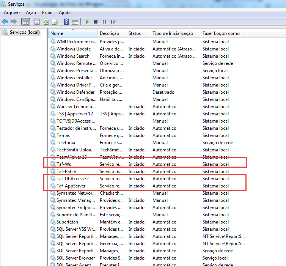Screen dimensions: 286x266
Task: Select the Windows CardSpa... service
Action: tap(148, 99)
